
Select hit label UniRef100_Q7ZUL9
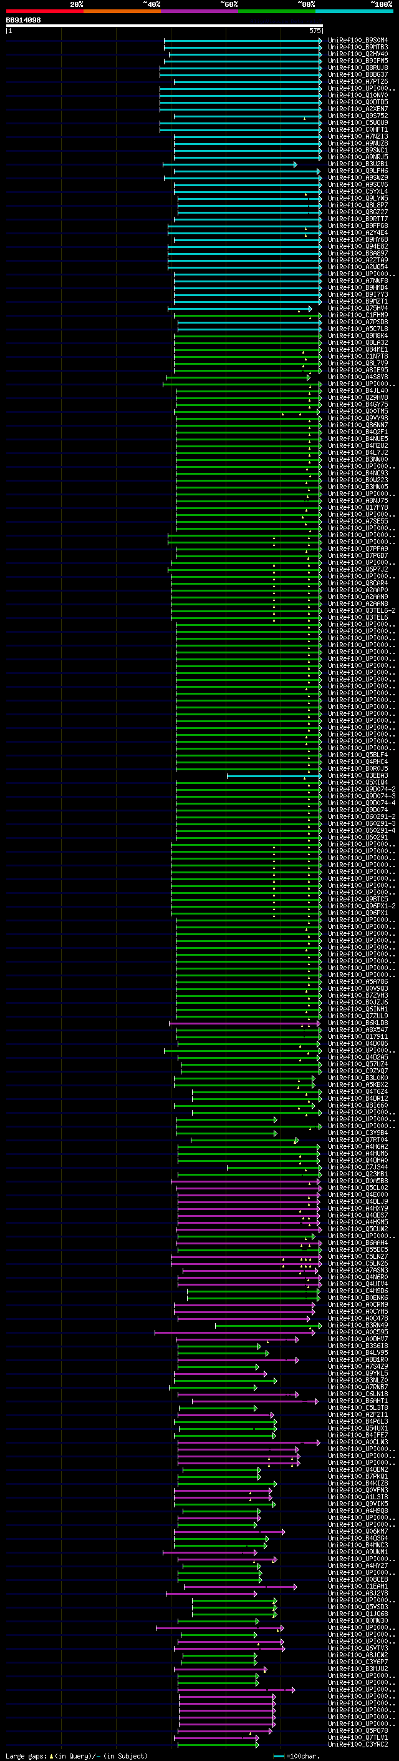pyautogui.click(x=358, y=1016)
